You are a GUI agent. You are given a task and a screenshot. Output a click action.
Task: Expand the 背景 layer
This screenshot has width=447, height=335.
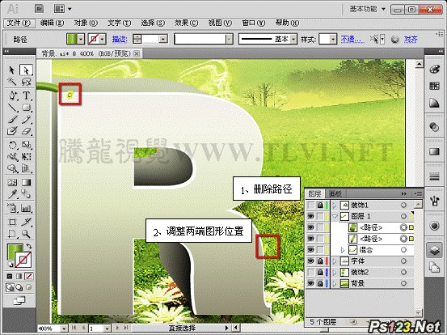(335, 284)
